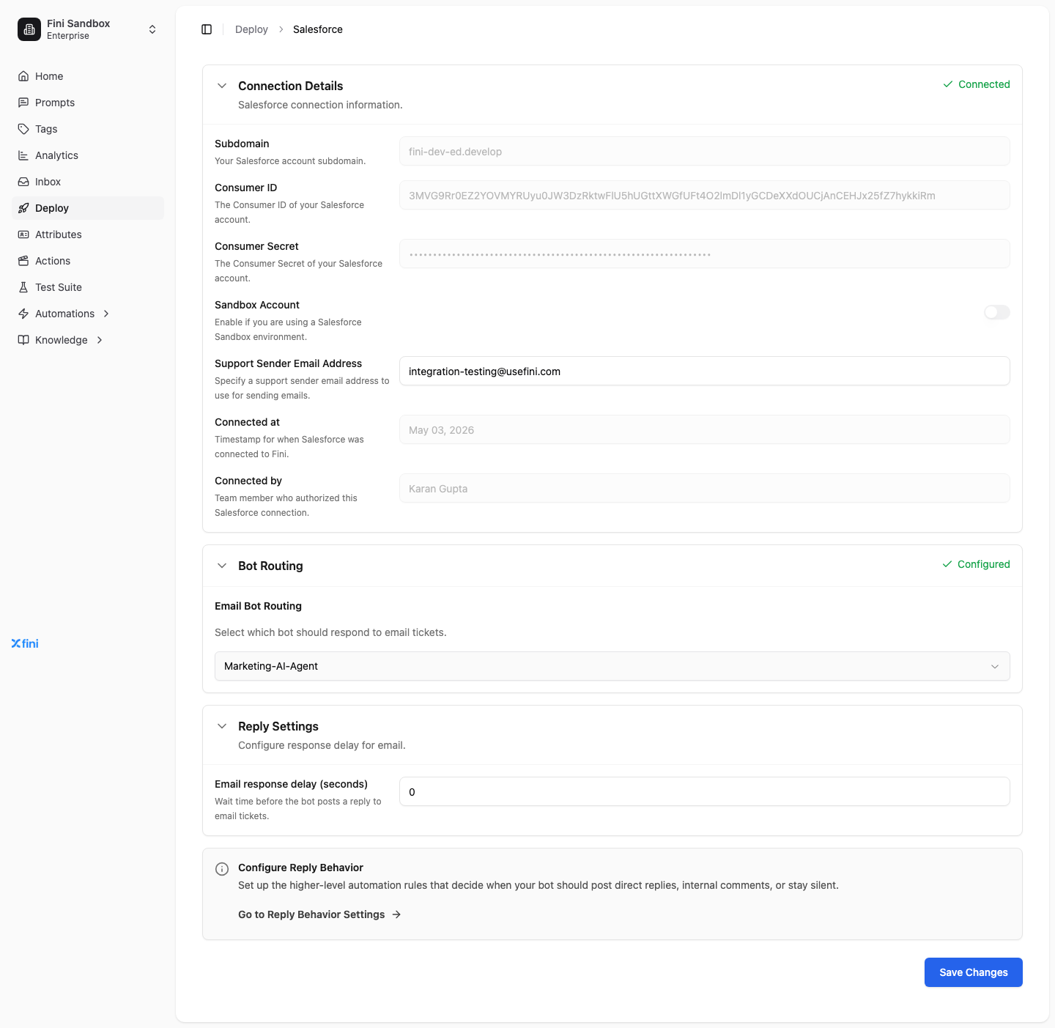The image size is (1055, 1028).
Task: Click the Sandbox Account label
Action: click(x=257, y=305)
